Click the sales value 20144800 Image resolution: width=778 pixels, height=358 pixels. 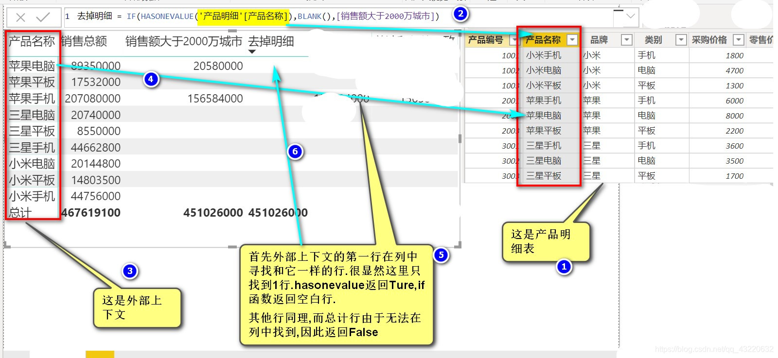coord(96,164)
